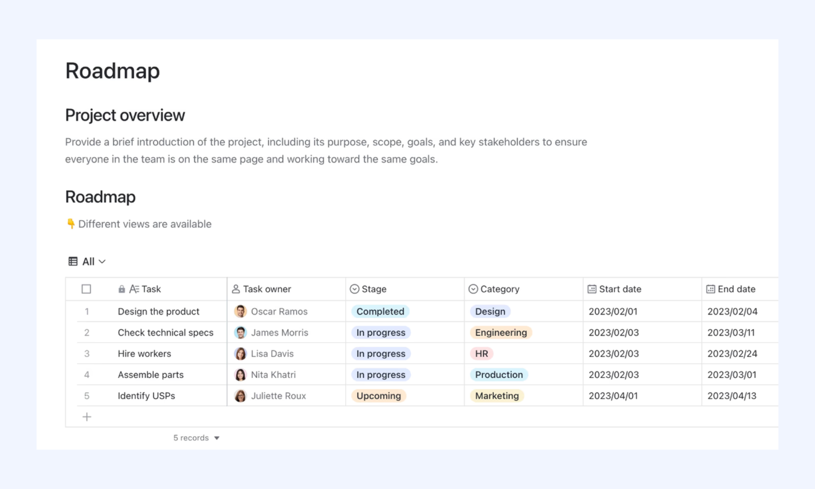
Task: Open the Design the product task
Action: click(159, 311)
